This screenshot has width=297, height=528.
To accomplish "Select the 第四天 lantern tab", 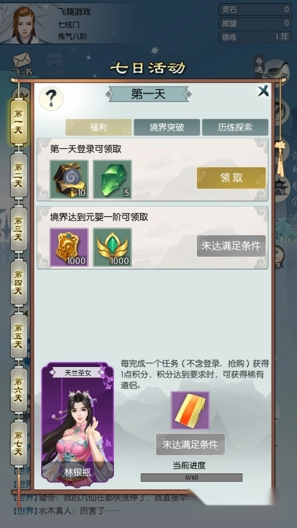I will coord(18,282).
